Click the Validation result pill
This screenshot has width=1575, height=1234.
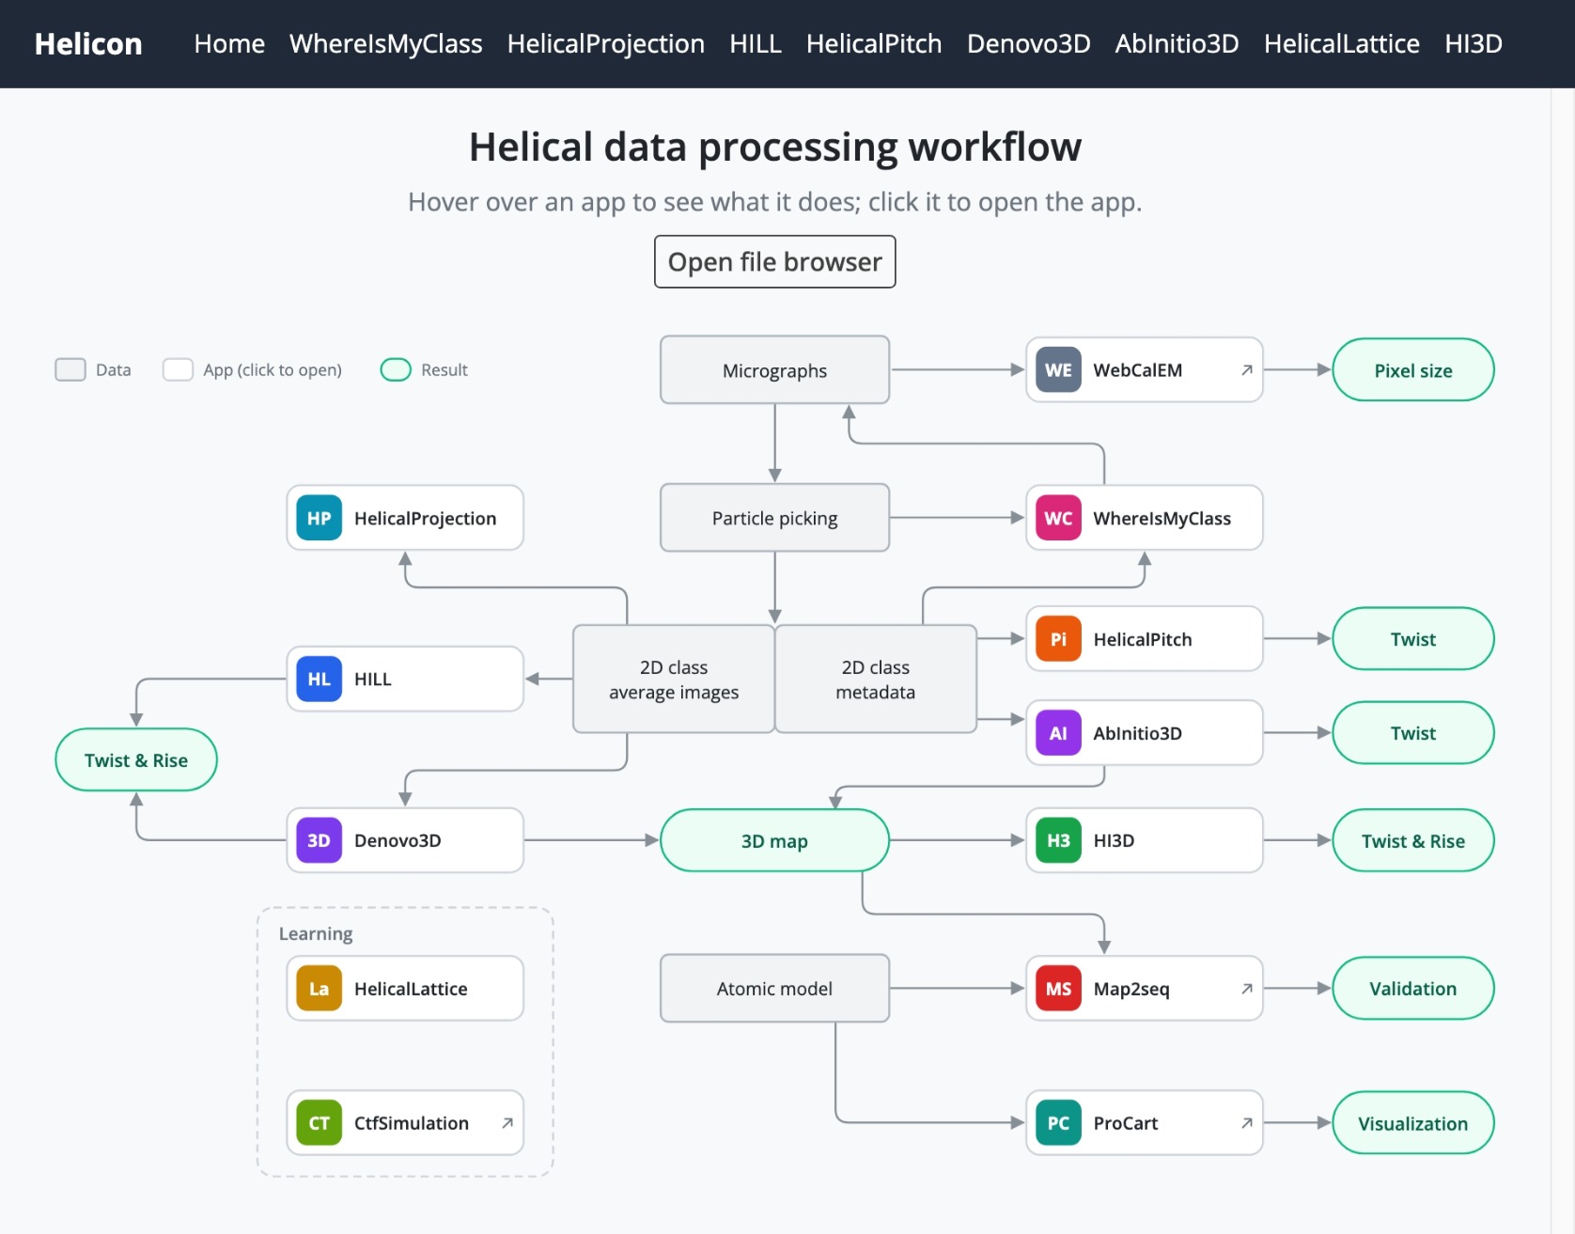(x=1413, y=989)
